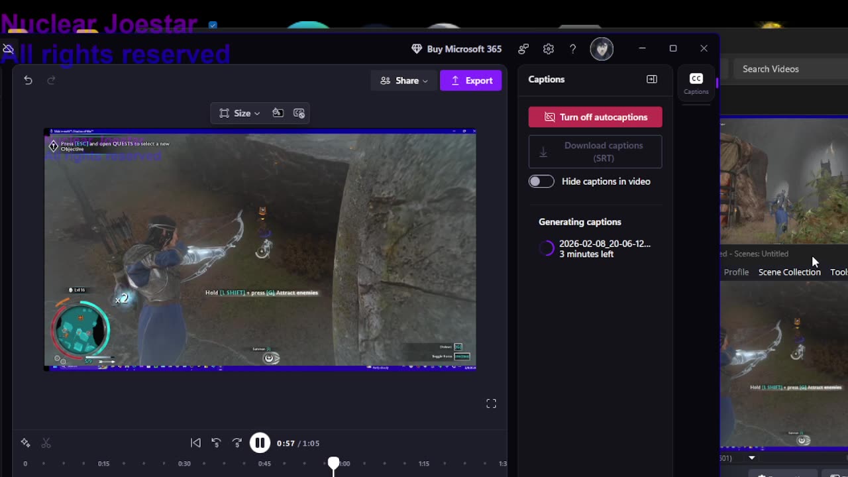Open the Help question mark icon

point(573,48)
